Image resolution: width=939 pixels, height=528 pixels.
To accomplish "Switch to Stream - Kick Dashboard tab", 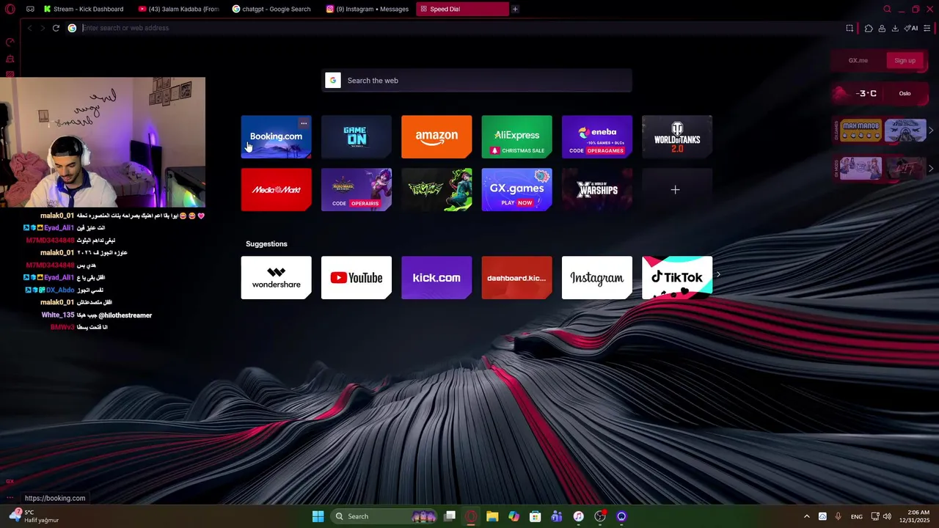I will pyautogui.click(x=84, y=9).
